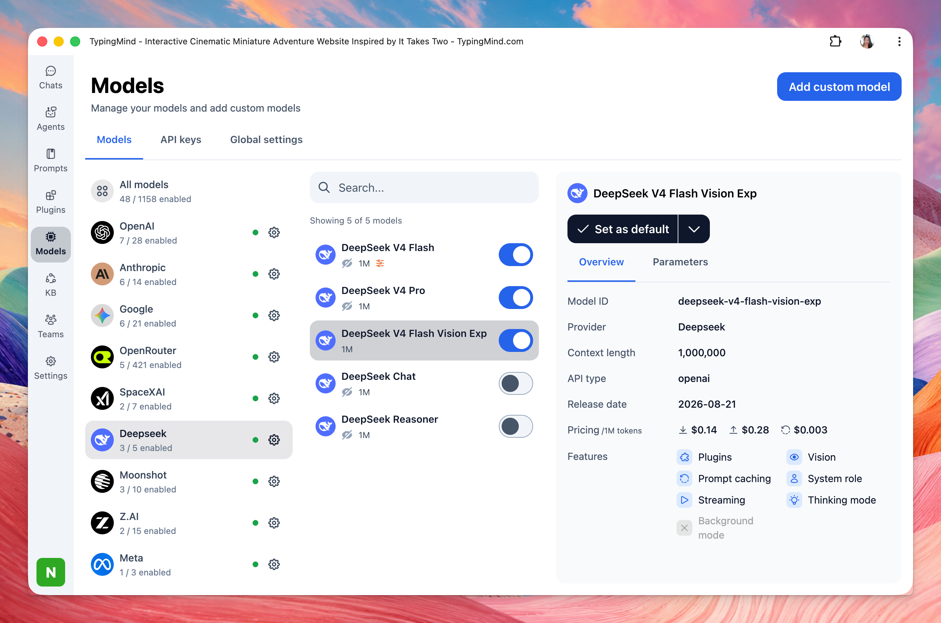Viewport: 941px width, 623px height.
Task: Select the DeepSeek V4 Pro model row
Action: click(424, 298)
